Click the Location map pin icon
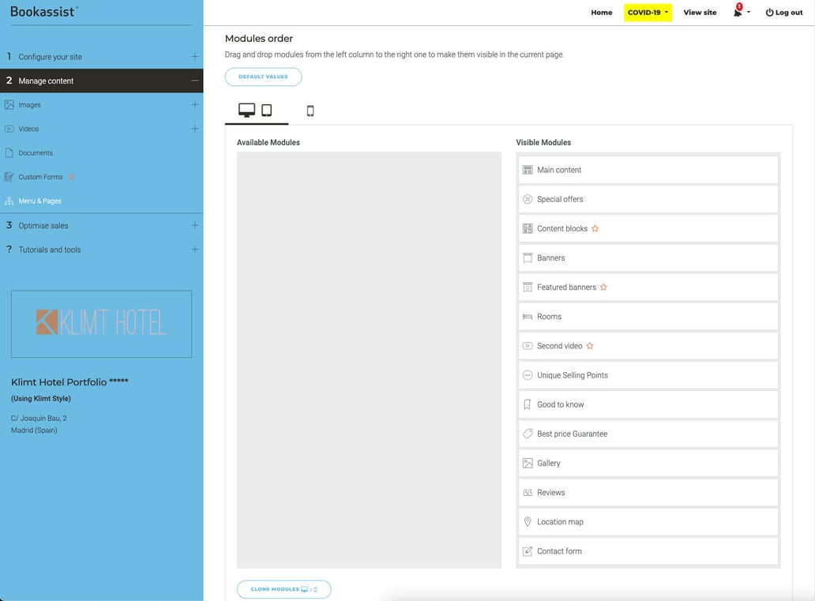 tap(528, 521)
